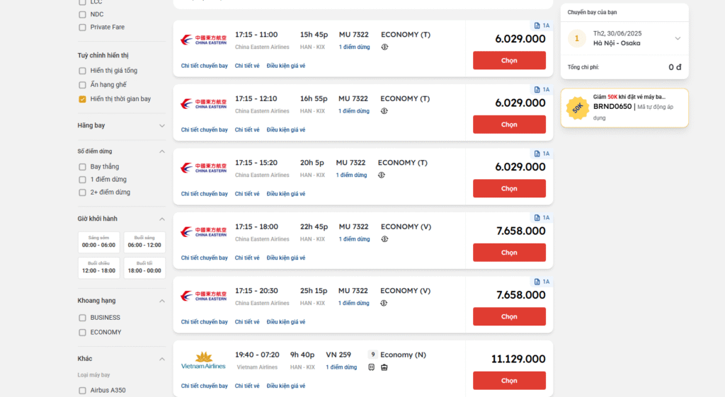Select the 'Buổi tối 18:00 - 00:00' time slot
The height and width of the screenshot is (397, 725).
point(144,267)
